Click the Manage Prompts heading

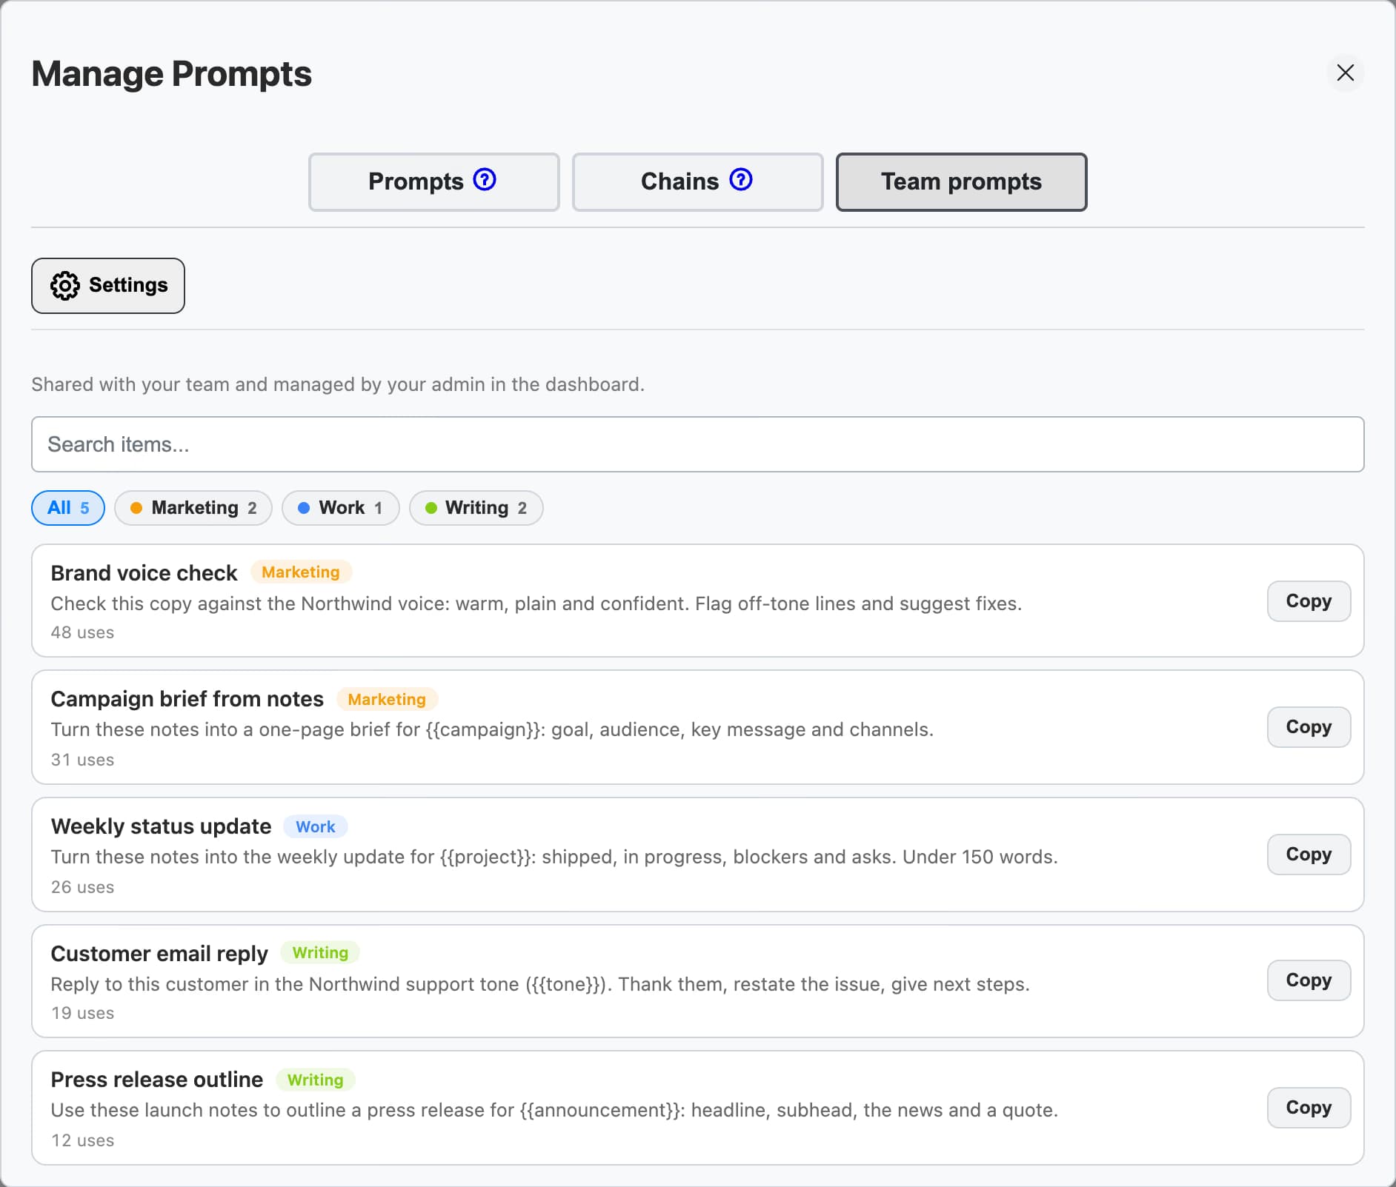pos(172,74)
